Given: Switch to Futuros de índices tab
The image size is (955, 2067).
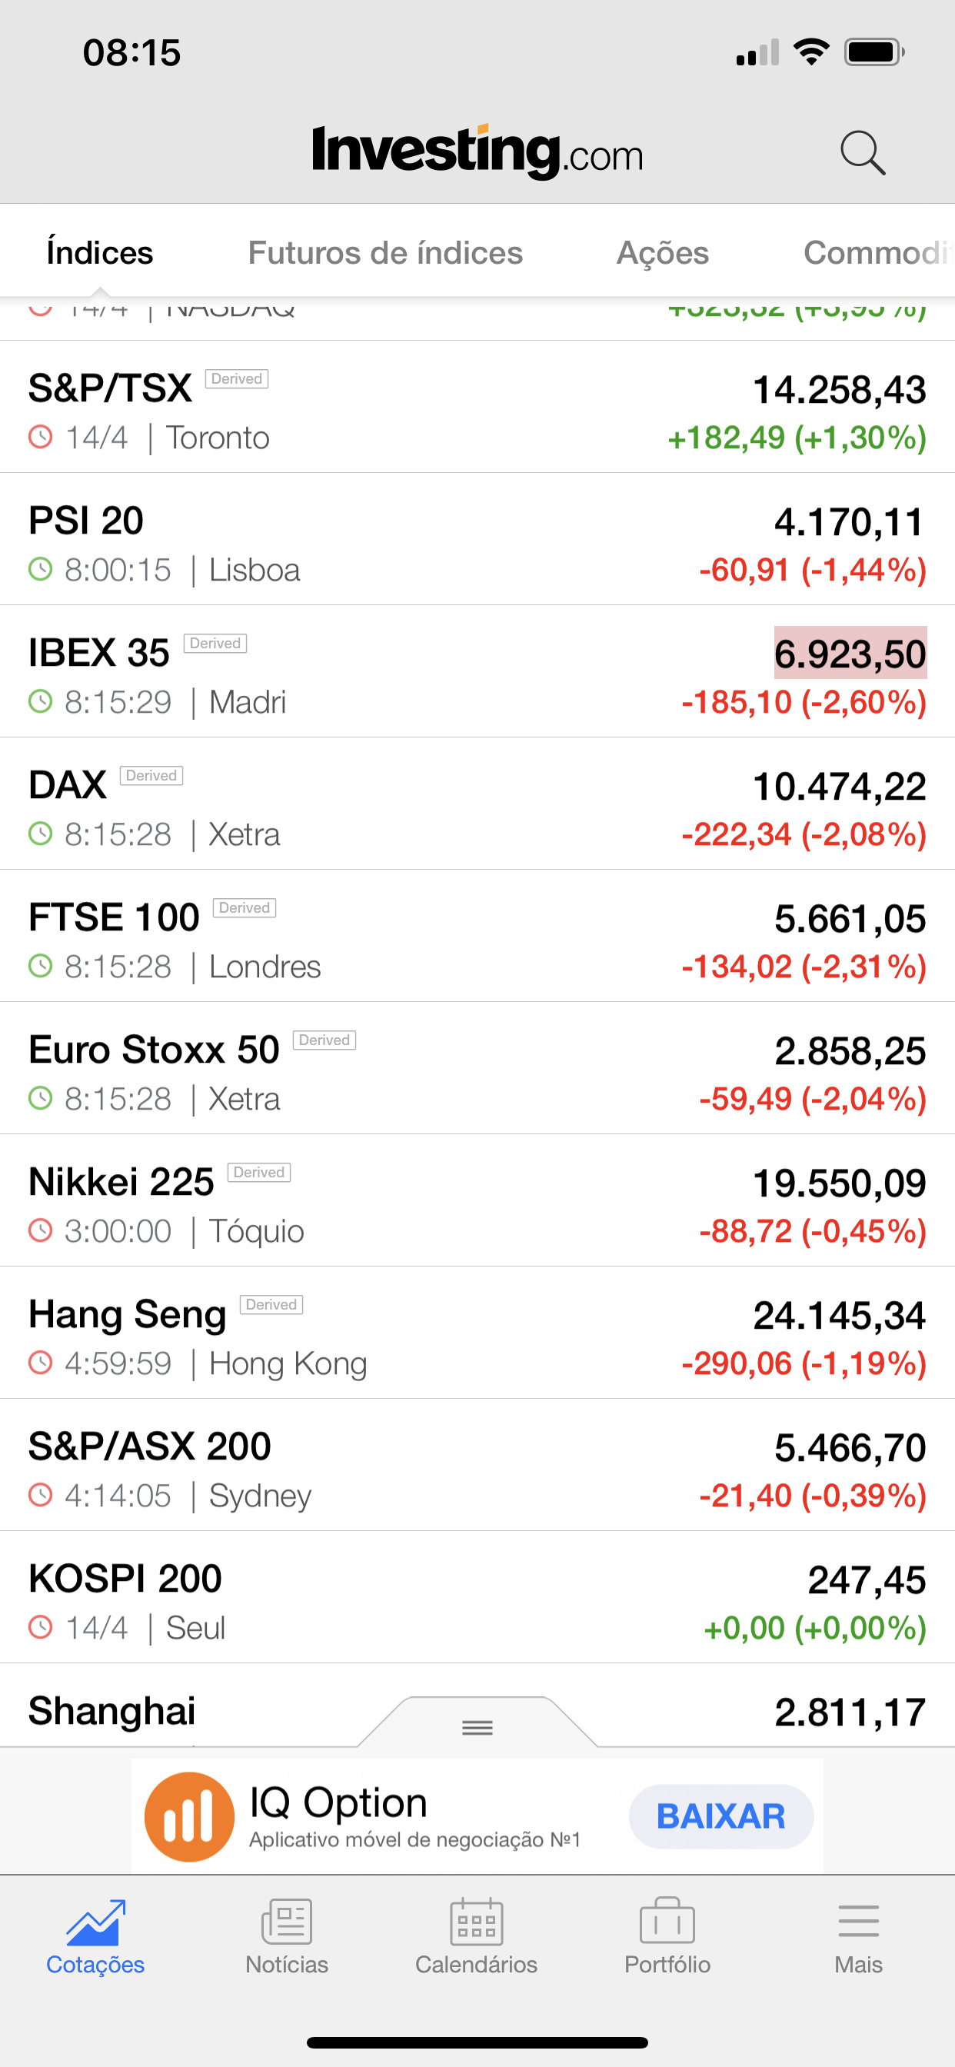Looking at the screenshot, I should (x=385, y=253).
